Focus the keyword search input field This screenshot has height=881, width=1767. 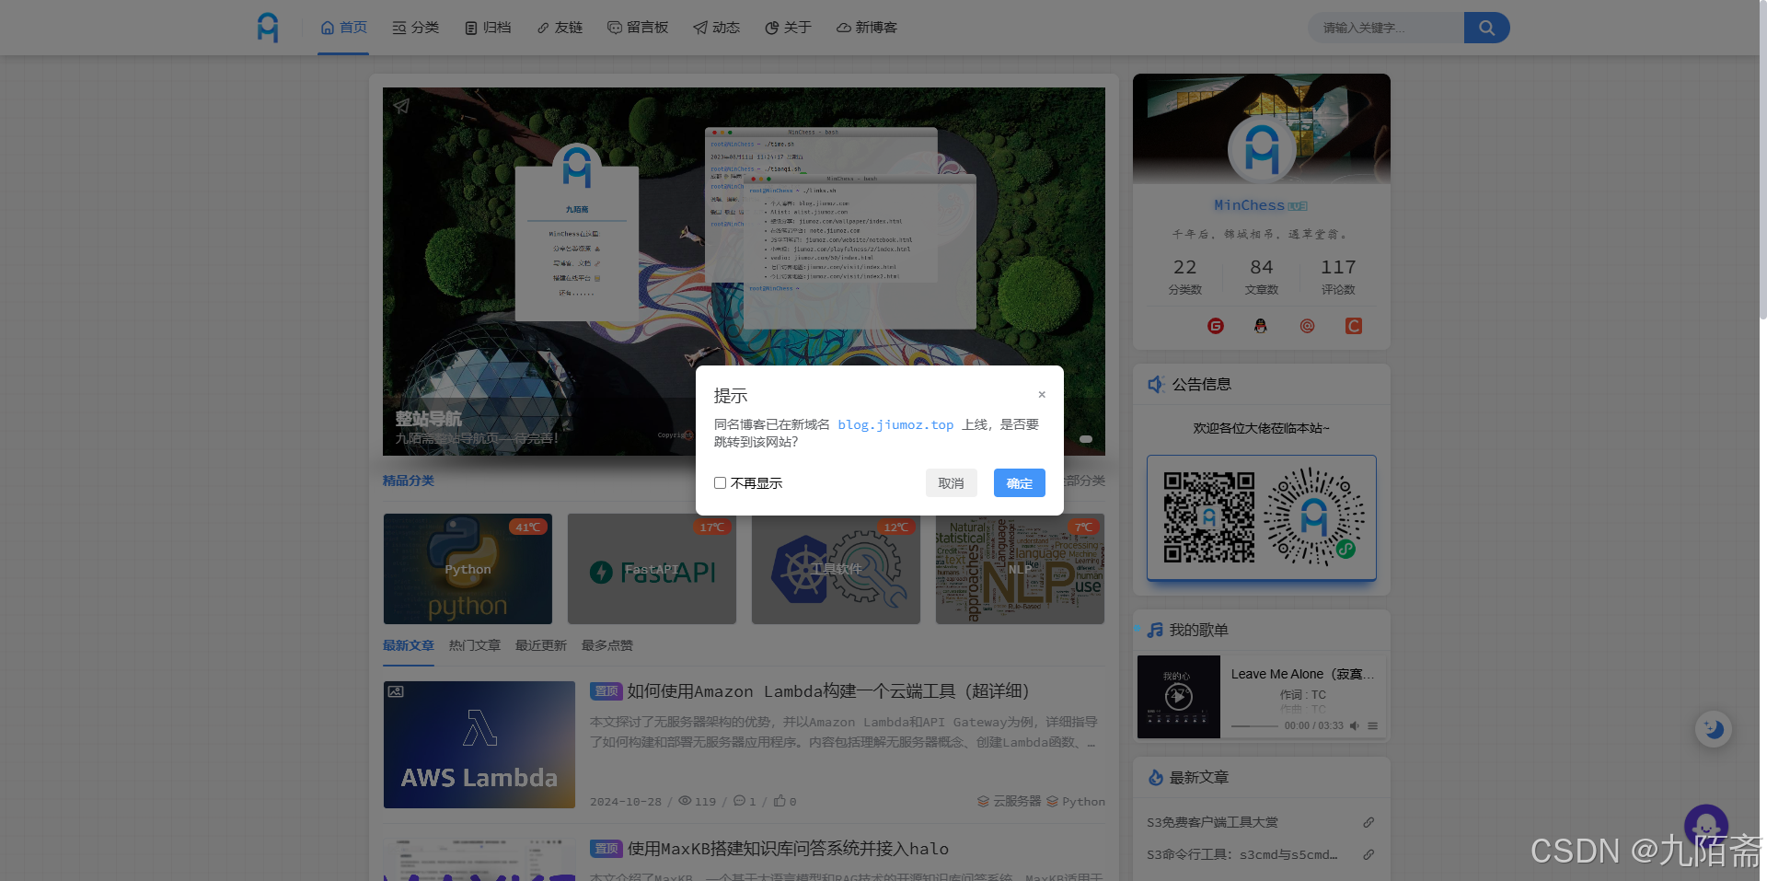coord(1386,28)
